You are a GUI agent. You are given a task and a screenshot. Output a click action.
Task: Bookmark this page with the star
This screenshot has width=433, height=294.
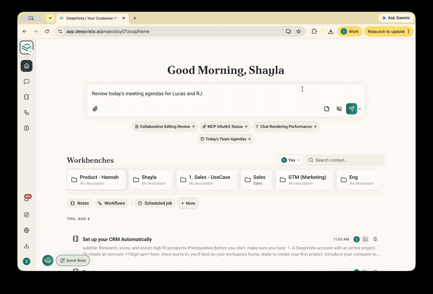pyautogui.click(x=298, y=32)
